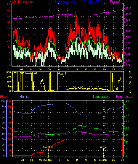
Task: Click the "360" wind direction axis value
Action: coord(9,72)
